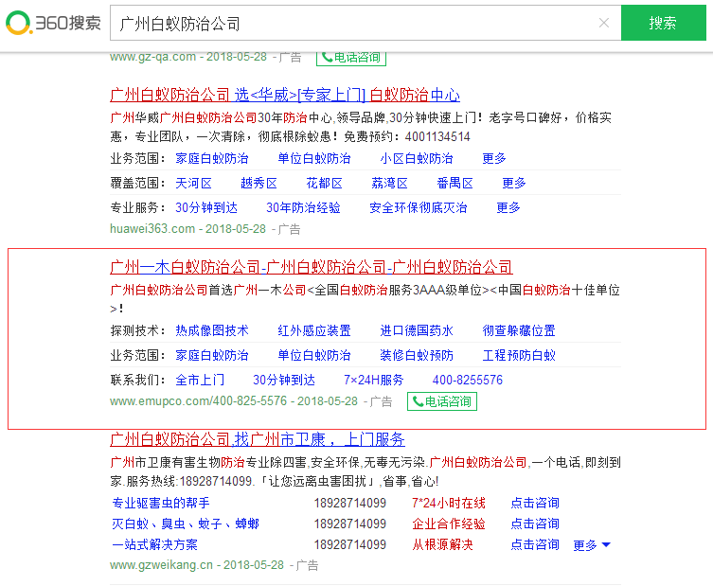Open 一站式解决方案 link

154,544
